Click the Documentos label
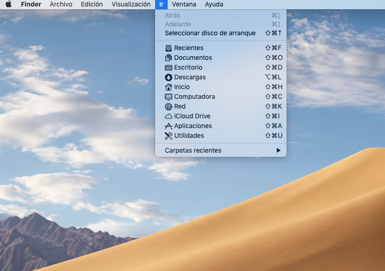385x271 pixels. pyautogui.click(x=193, y=58)
